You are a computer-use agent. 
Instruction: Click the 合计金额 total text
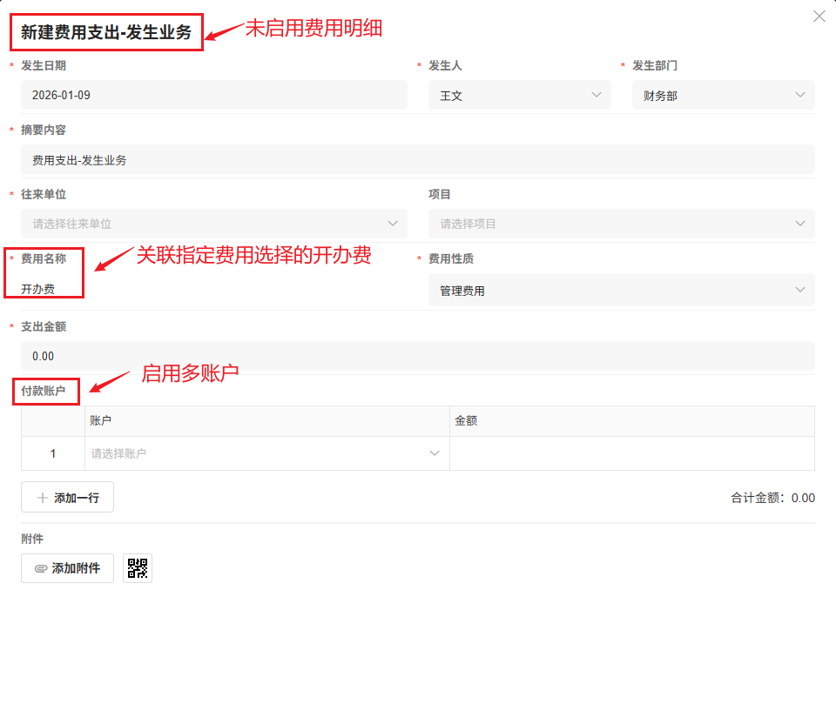coord(775,497)
